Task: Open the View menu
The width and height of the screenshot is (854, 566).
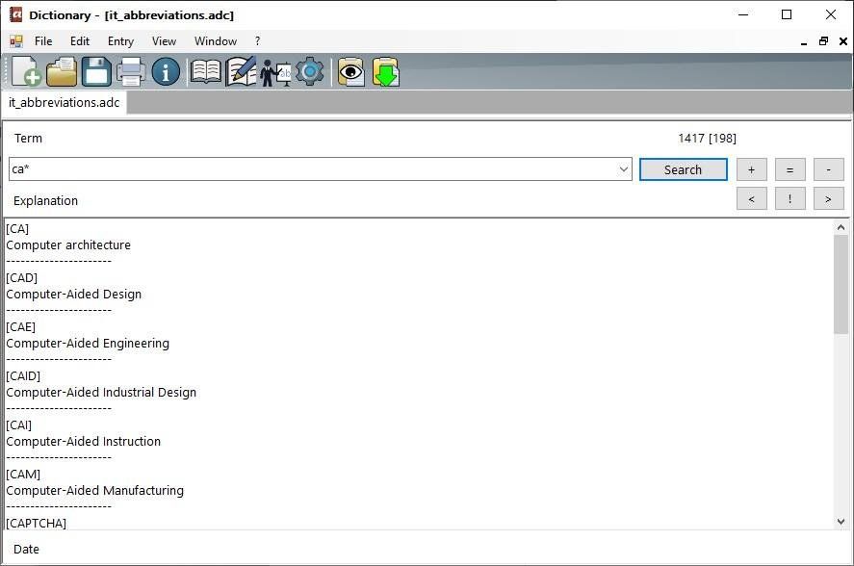Action: [x=164, y=40]
